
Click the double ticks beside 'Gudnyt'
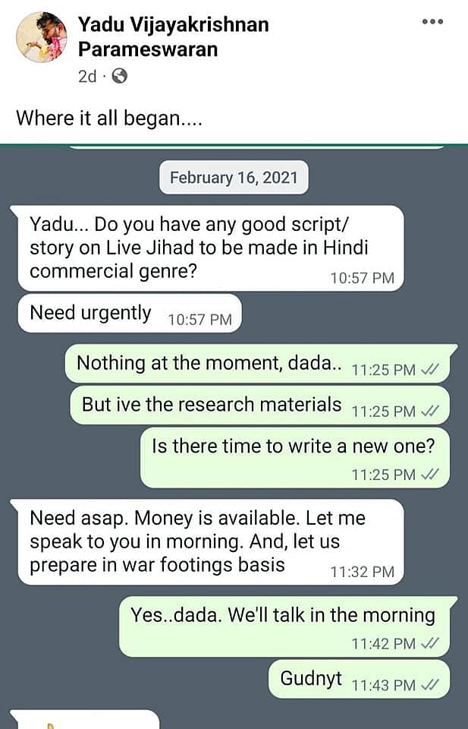pyautogui.click(x=429, y=684)
